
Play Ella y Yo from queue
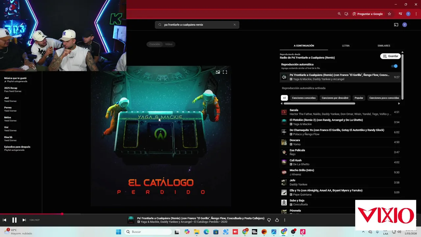[x=340, y=193]
